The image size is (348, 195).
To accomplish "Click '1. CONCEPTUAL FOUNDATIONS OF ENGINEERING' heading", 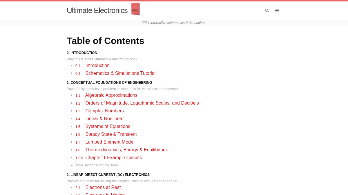I will click(x=109, y=83).
